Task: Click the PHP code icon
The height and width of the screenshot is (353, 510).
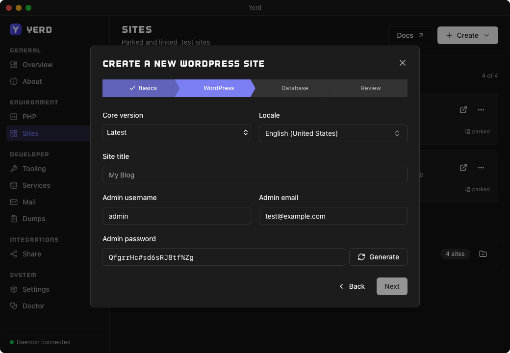Action: click(14, 117)
